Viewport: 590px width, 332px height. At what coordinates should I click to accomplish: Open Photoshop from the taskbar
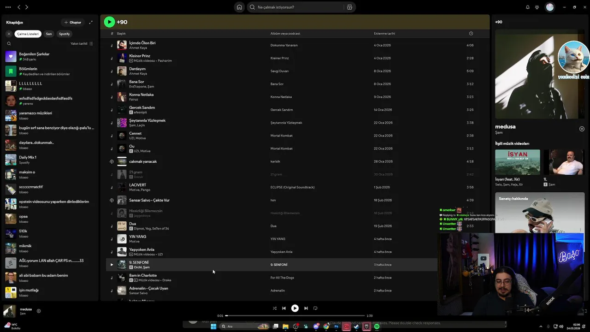[x=336, y=326]
